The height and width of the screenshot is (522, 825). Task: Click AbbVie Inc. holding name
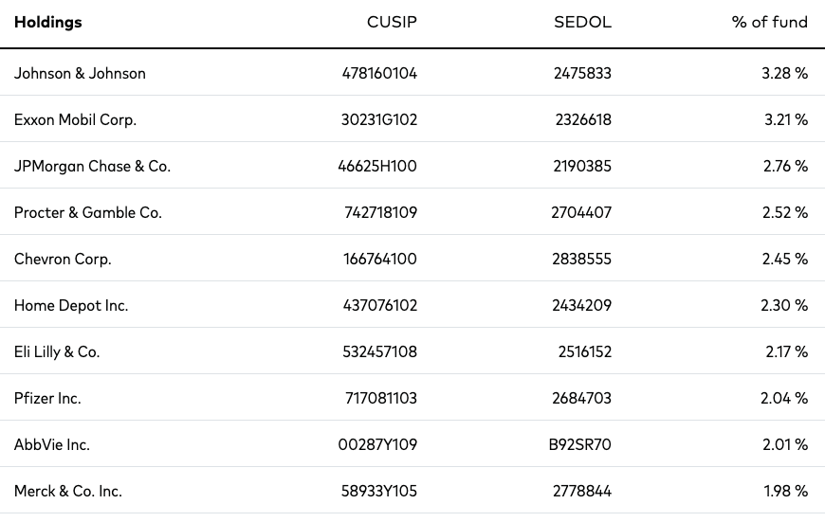click(x=51, y=444)
